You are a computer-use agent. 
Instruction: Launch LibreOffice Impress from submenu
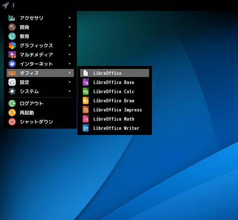(115, 110)
